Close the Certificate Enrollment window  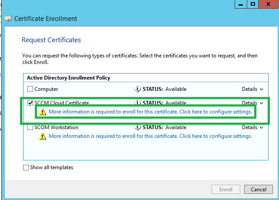coord(268,4)
